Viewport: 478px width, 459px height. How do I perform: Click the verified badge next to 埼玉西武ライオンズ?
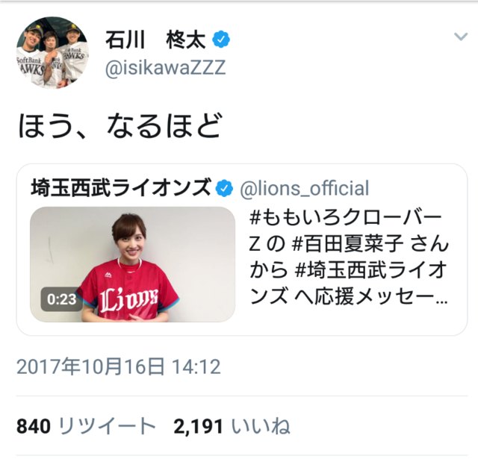pyautogui.click(x=224, y=189)
